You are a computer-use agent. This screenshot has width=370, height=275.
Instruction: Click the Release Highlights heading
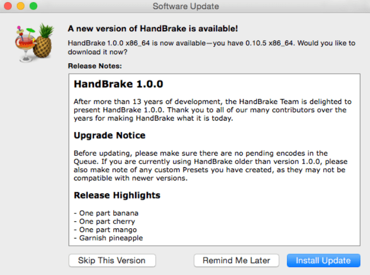pos(117,195)
